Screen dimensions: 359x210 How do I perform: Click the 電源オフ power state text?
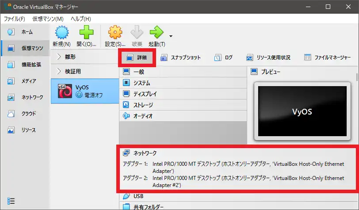(x=94, y=95)
